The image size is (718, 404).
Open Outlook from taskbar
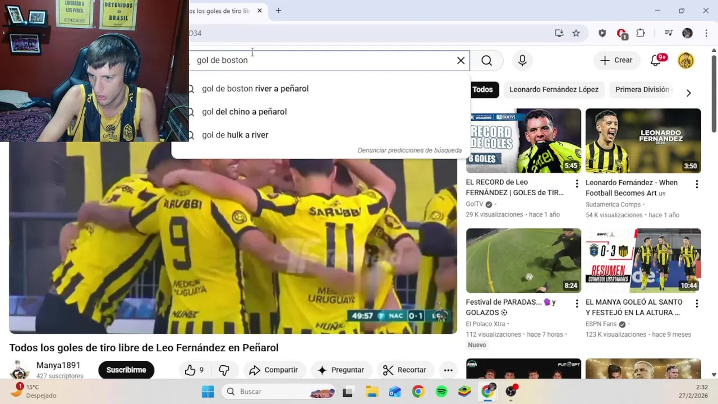coord(395,392)
